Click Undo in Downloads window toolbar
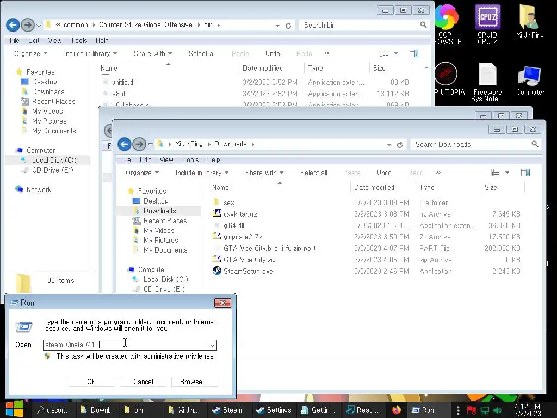 coord(384,173)
